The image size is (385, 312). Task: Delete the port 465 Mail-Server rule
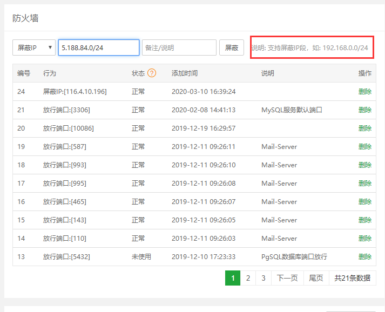point(364,202)
